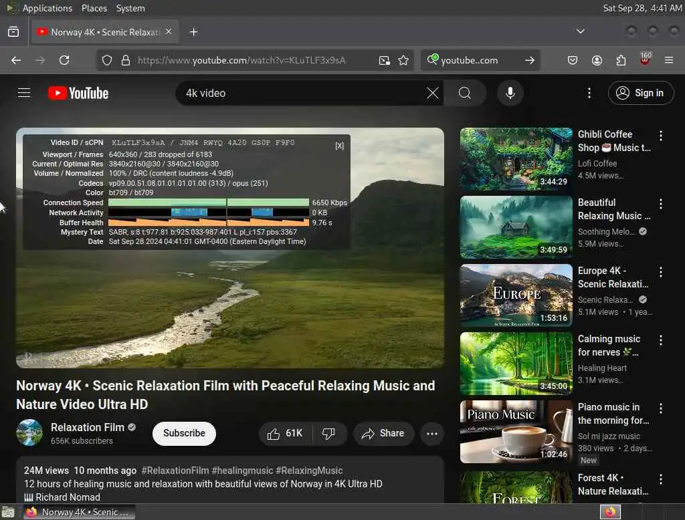
Task: Click the #healingmusic hashtag
Action: pyautogui.click(x=242, y=471)
